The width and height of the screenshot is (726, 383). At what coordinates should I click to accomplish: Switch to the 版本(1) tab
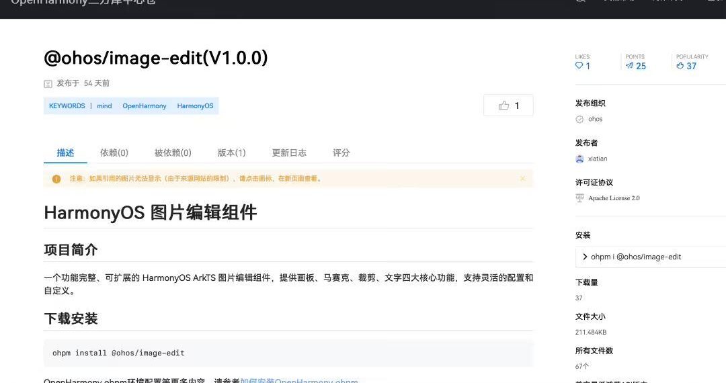[231, 153]
